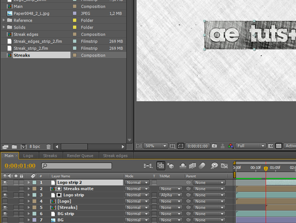
Task: Open the Full resolution dropdown
Action: [251, 146]
